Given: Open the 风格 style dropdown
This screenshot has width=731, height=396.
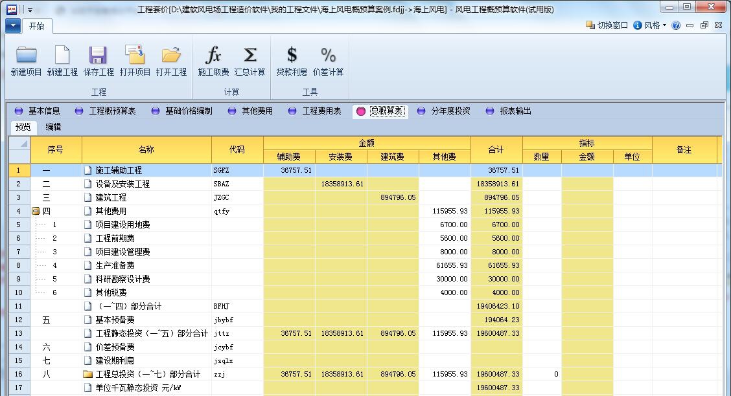Looking at the screenshot, I should (650, 25).
